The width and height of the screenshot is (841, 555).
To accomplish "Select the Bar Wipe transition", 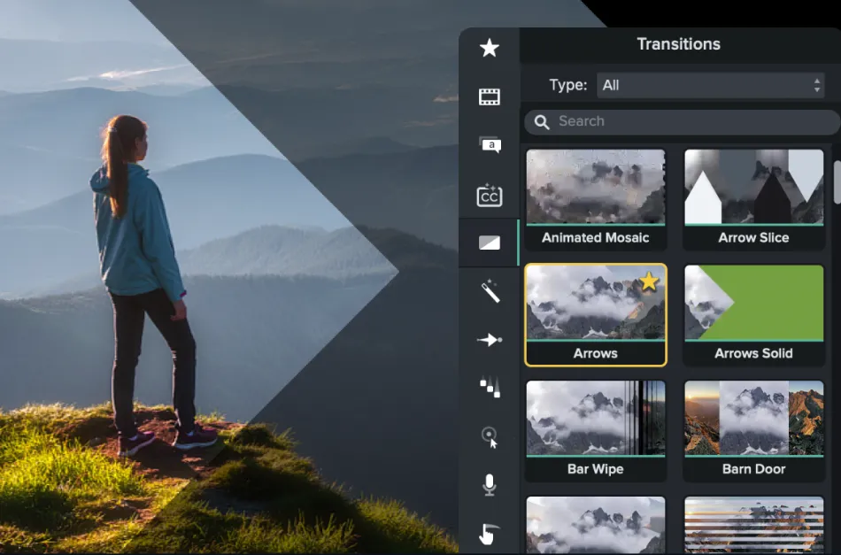I will coord(595,429).
